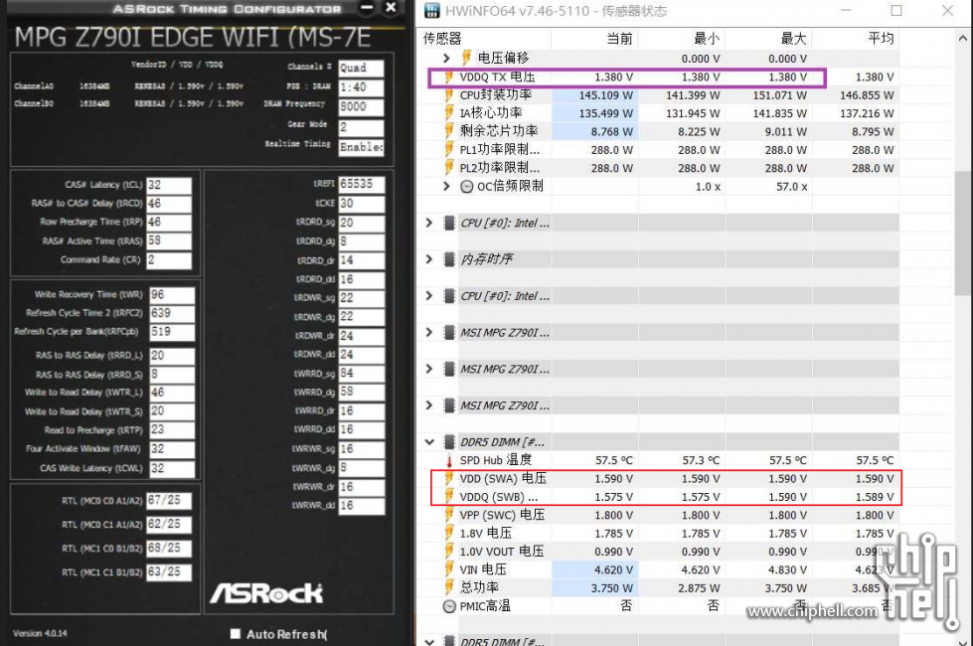Expand the CPU [#0]: Intel group below 内存时序
This screenshot has height=646, width=973.
click(x=428, y=295)
